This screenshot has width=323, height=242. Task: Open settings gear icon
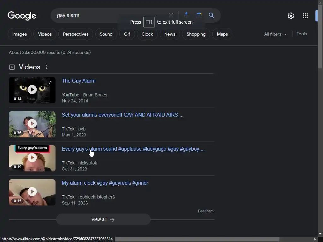pyautogui.click(x=291, y=16)
